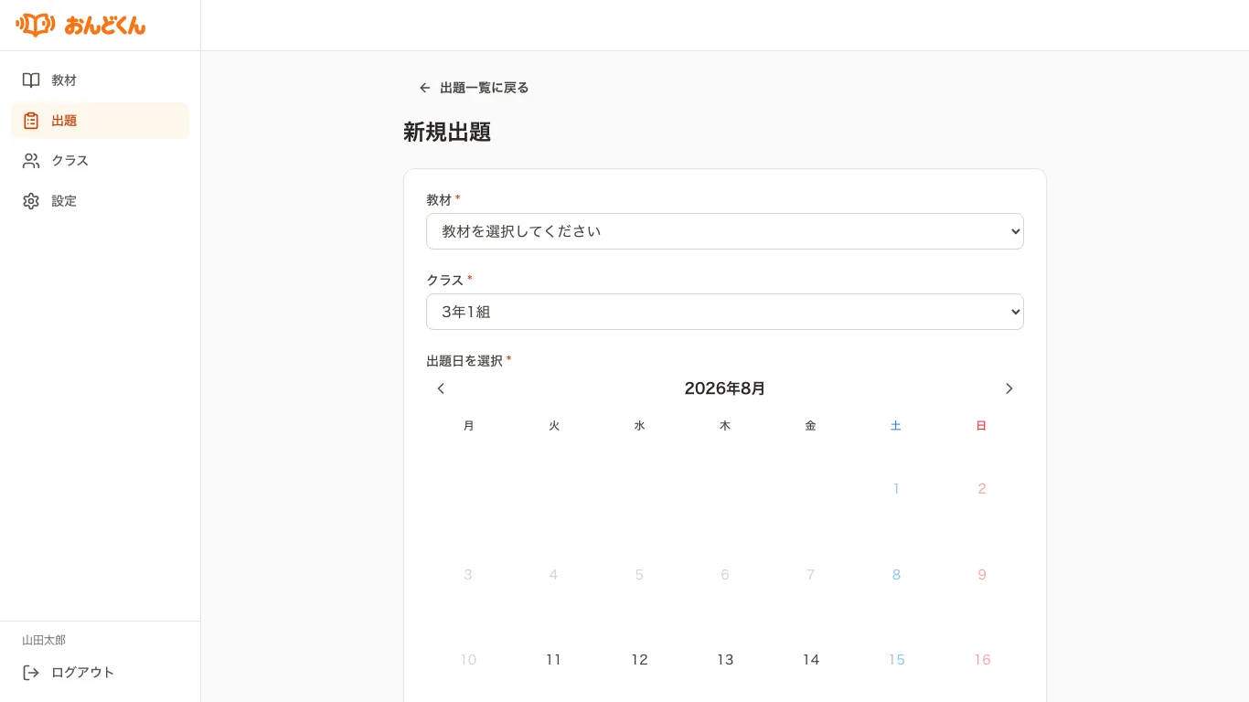Screen dimensions: 1249x702
Task: Open the クラス menu item
Action: [100, 161]
